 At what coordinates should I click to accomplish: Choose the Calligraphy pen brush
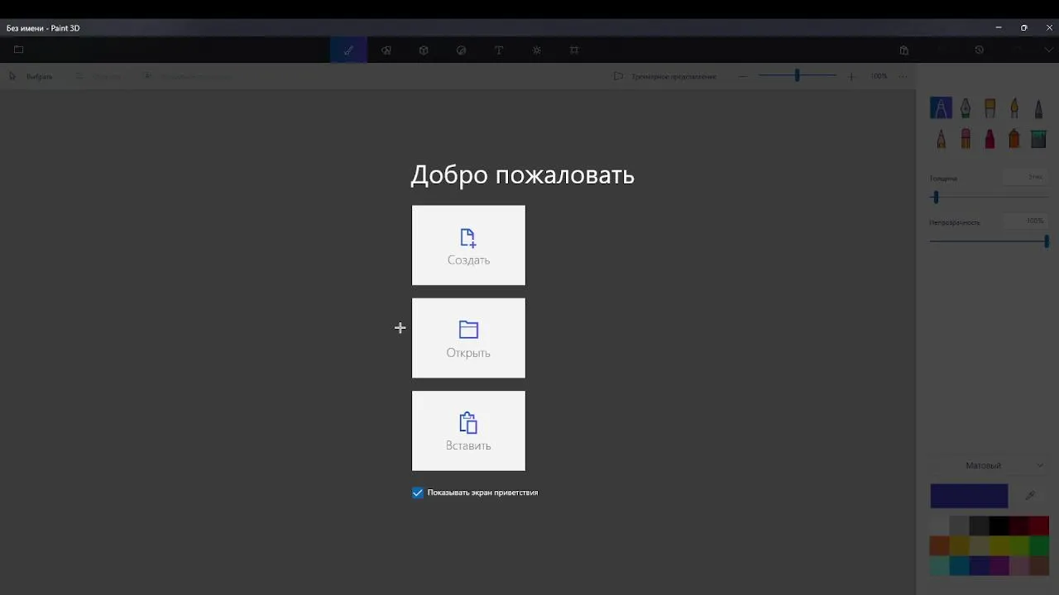pos(966,108)
